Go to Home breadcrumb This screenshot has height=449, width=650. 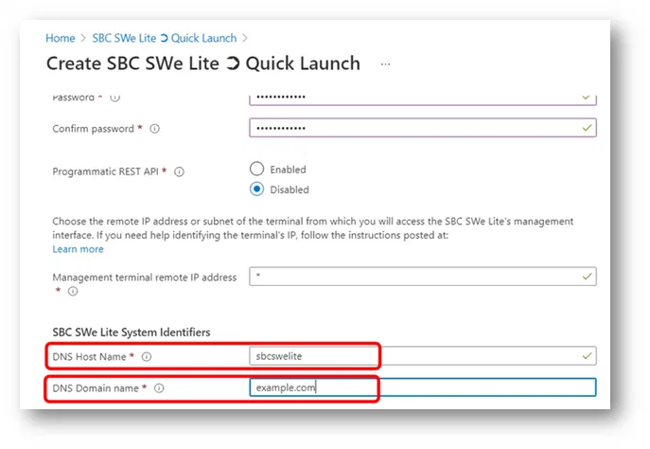click(60, 38)
